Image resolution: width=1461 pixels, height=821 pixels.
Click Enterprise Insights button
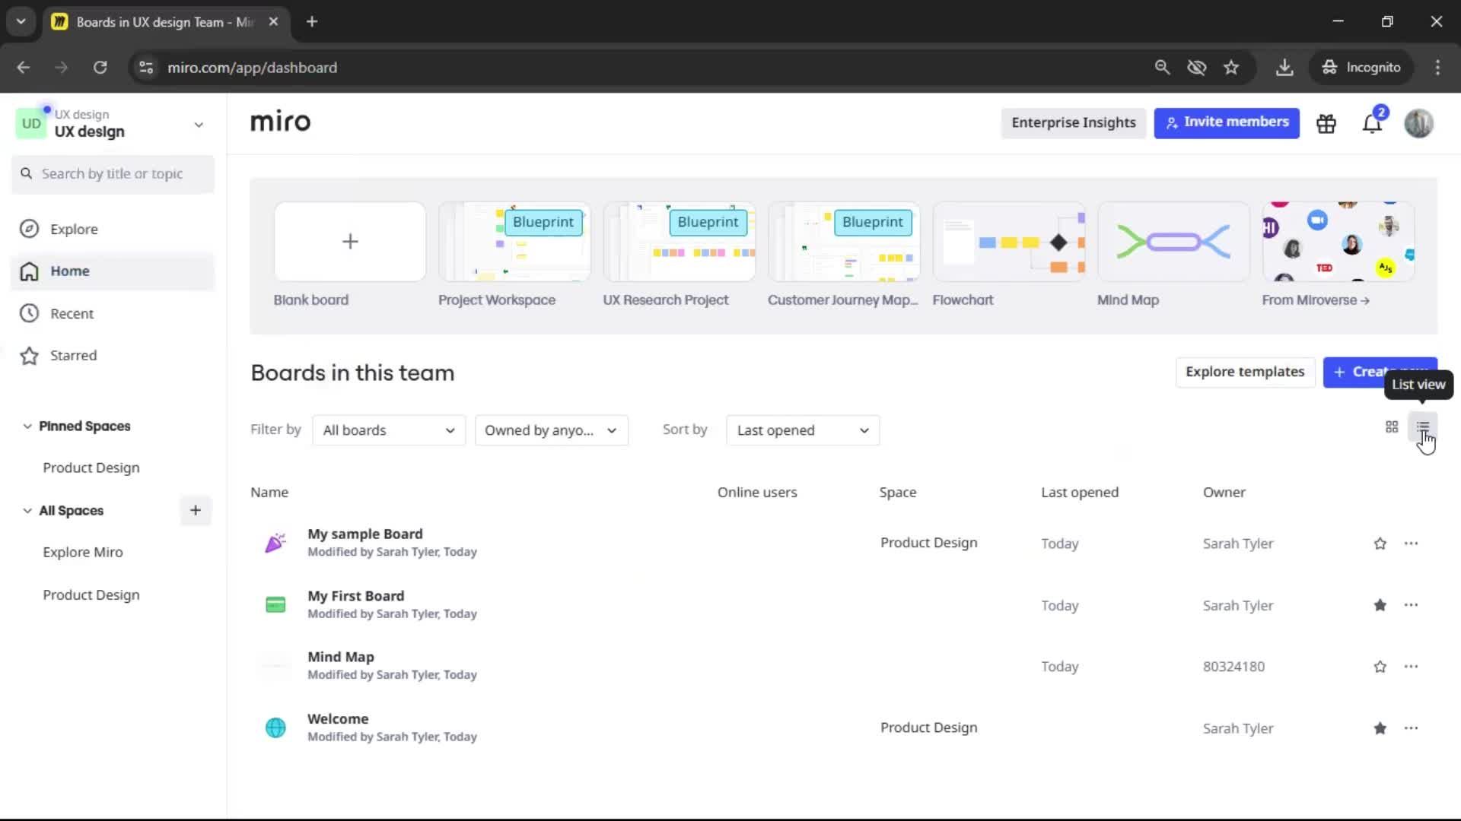[x=1073, y=122]
